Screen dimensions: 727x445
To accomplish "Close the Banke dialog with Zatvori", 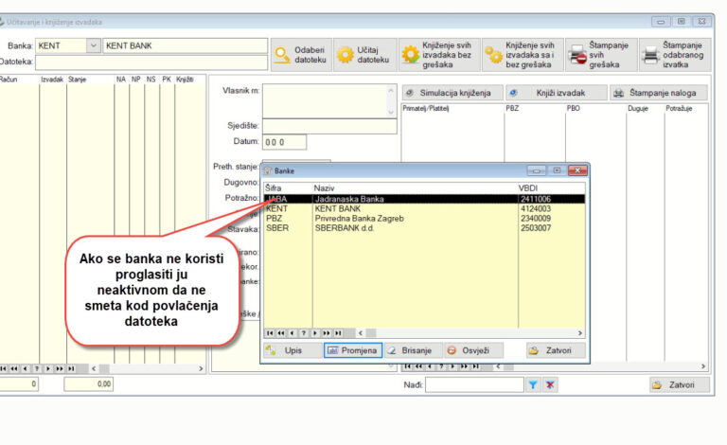I will pos(555,350).
